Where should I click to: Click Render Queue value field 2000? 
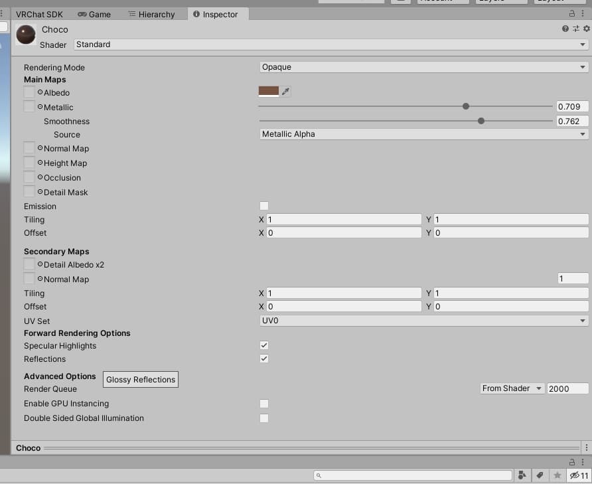tap(567, 389)
